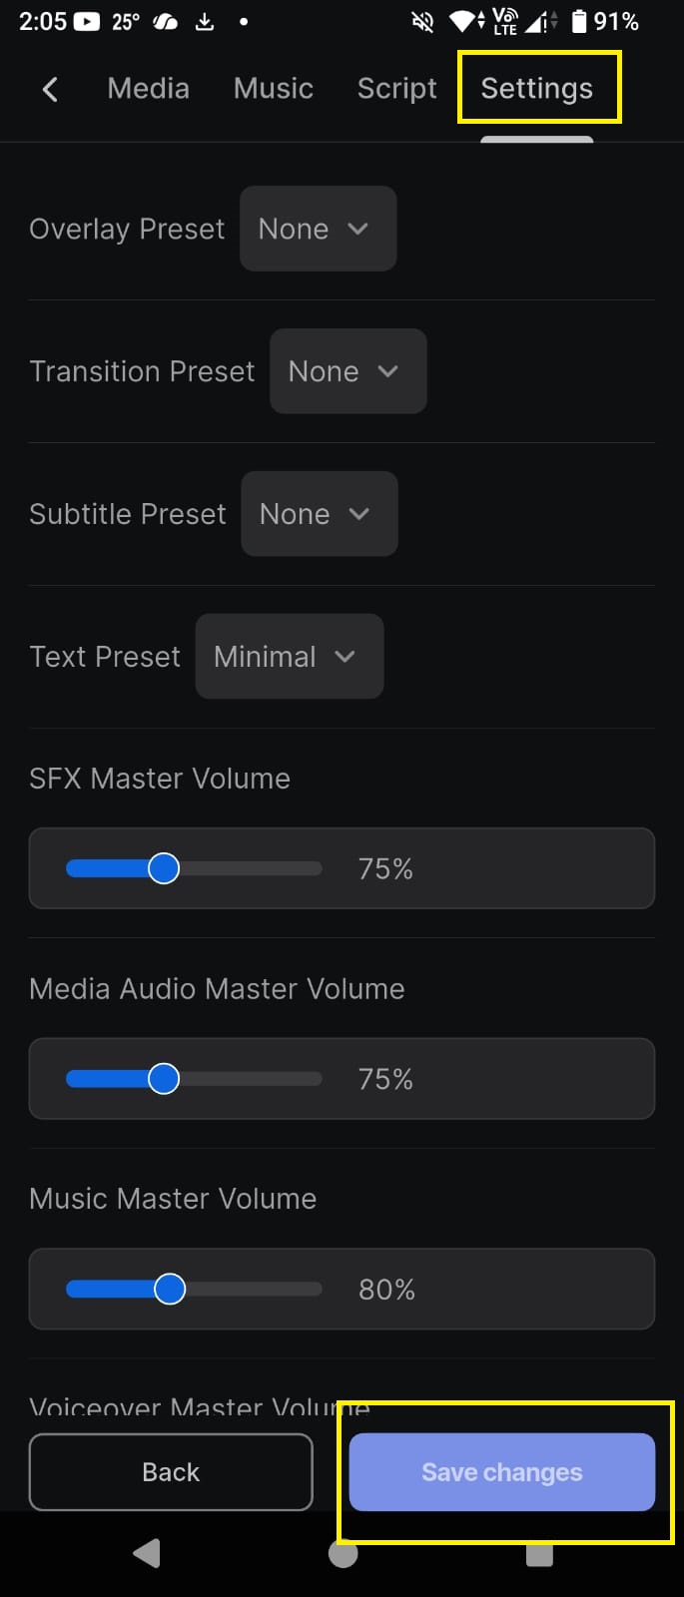The width and height of the screenshot is (684, 1597).
Task: Switch to the Media tab
Action: click(x=148, y=89)
